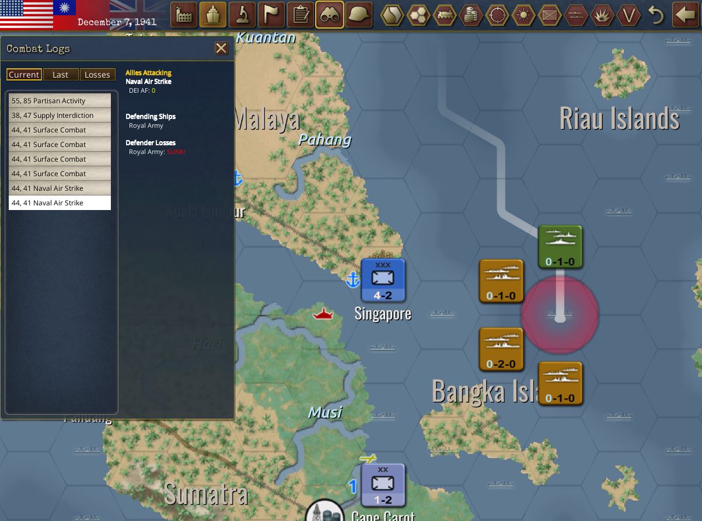The height and width of the screenshot is (521, 702).
Task: Toggle the terrain hexagon overlay icon
Action: coord(393,15)
